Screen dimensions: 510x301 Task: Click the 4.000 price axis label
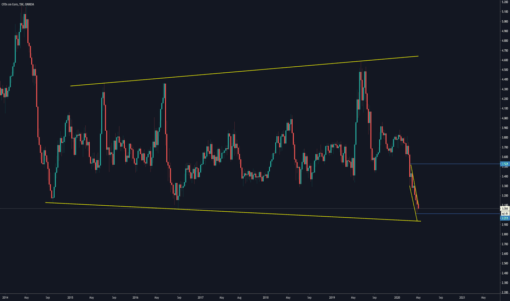click(505, 118)
